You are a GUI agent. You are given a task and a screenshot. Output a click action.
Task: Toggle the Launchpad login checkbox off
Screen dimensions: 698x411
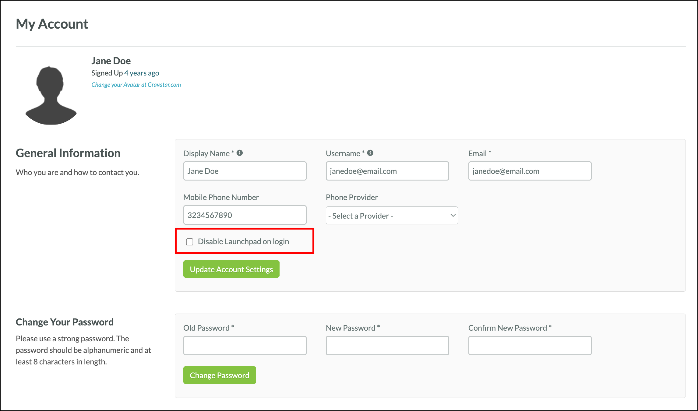pos(190,241)
